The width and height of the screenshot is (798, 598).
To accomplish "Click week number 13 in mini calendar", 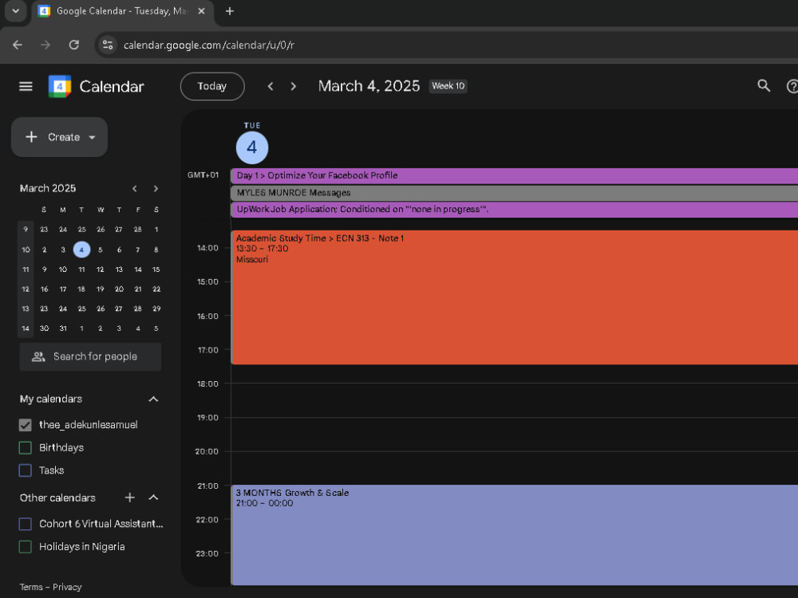I will [26, 309].
